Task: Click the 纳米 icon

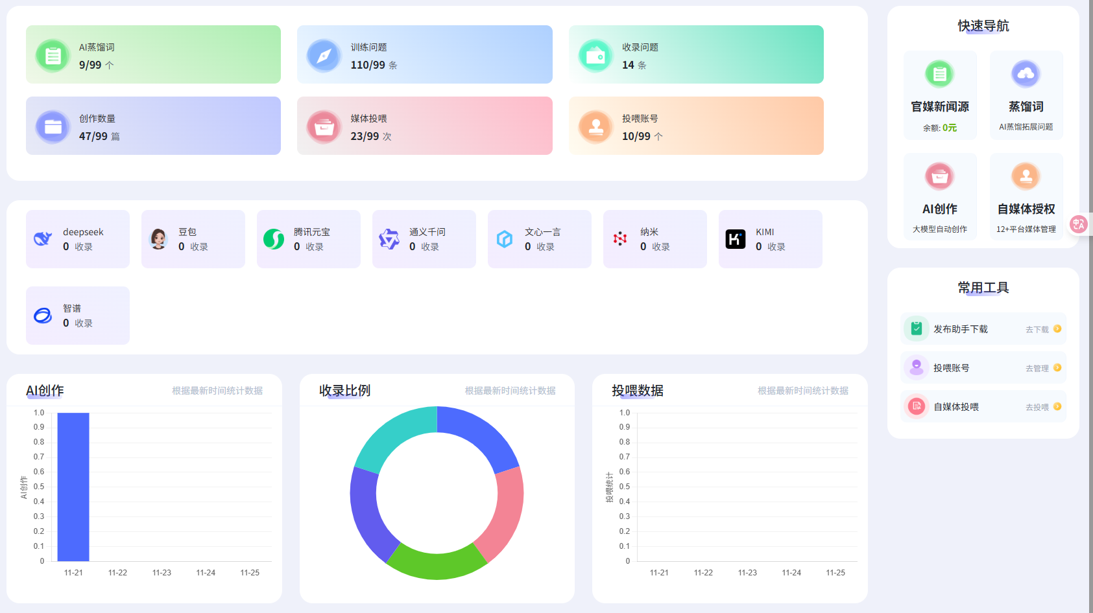Action: click(x=620, y=238)
